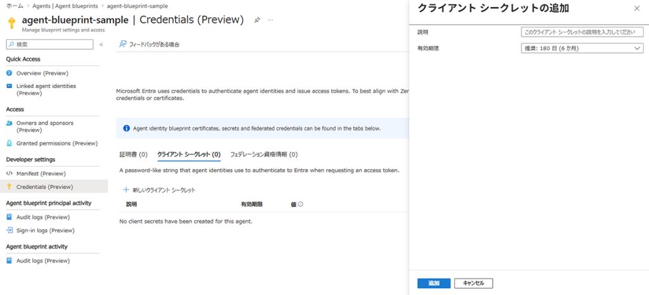Click the Linked agent identities icon
This screenshot has width=649, height=295.
click(x=9, y=86)
